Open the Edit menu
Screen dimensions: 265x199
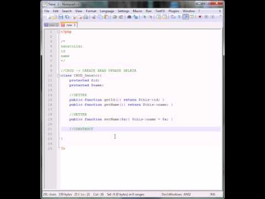click(55, 11)
